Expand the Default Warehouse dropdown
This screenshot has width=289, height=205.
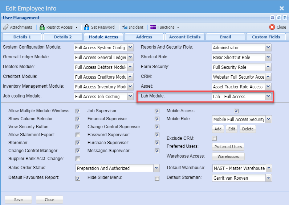(269, 168)
